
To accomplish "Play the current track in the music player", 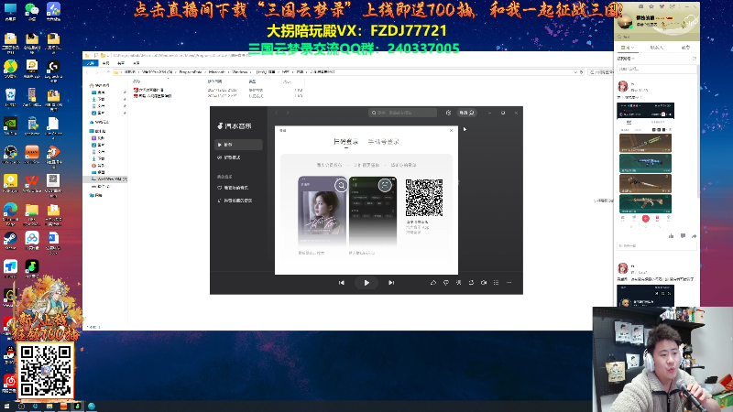I will pos(366,283).
